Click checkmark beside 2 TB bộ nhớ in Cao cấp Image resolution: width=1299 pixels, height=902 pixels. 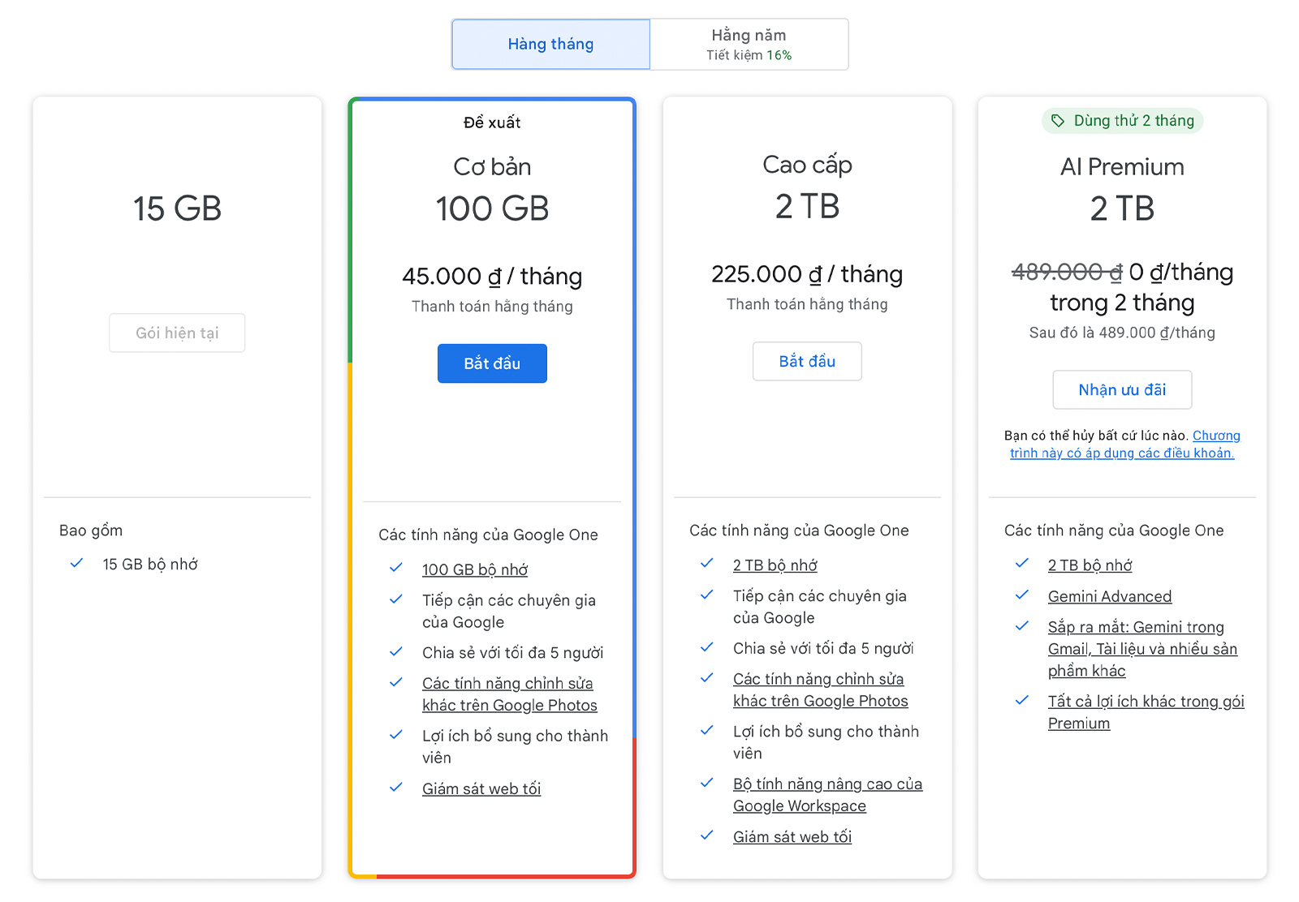point(707,563)
